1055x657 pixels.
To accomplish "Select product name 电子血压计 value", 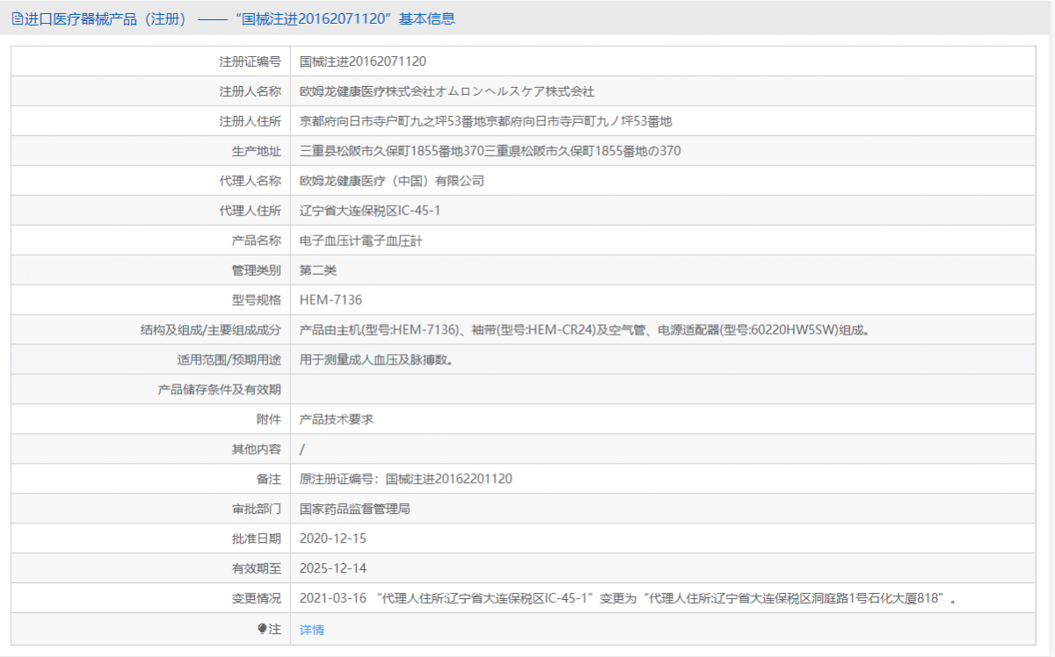I will click(x=361, y=241).
